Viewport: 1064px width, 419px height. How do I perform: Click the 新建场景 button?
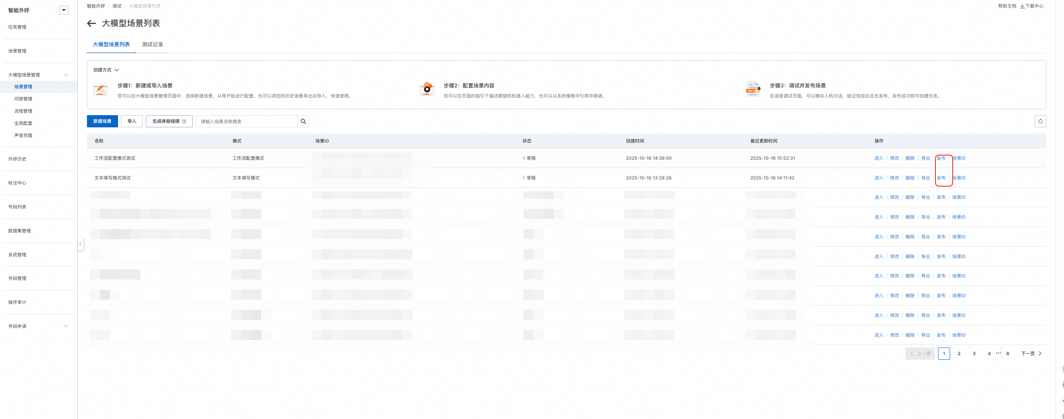(x=102, y=121)
